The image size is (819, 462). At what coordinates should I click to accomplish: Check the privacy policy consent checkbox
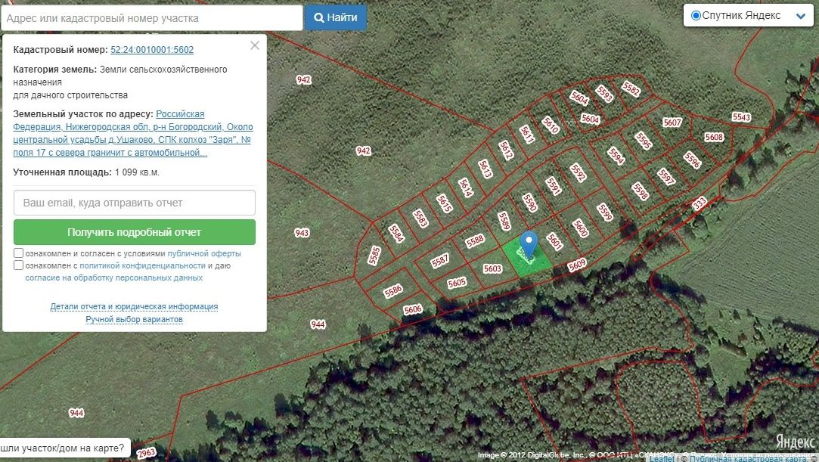[18, 265]
